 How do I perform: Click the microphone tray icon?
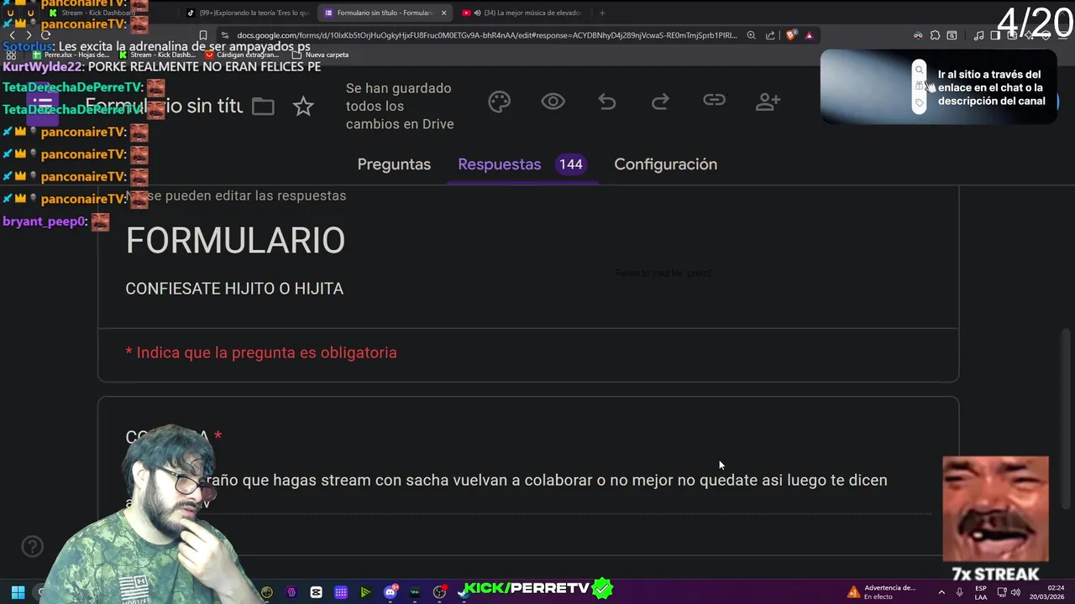961,592
